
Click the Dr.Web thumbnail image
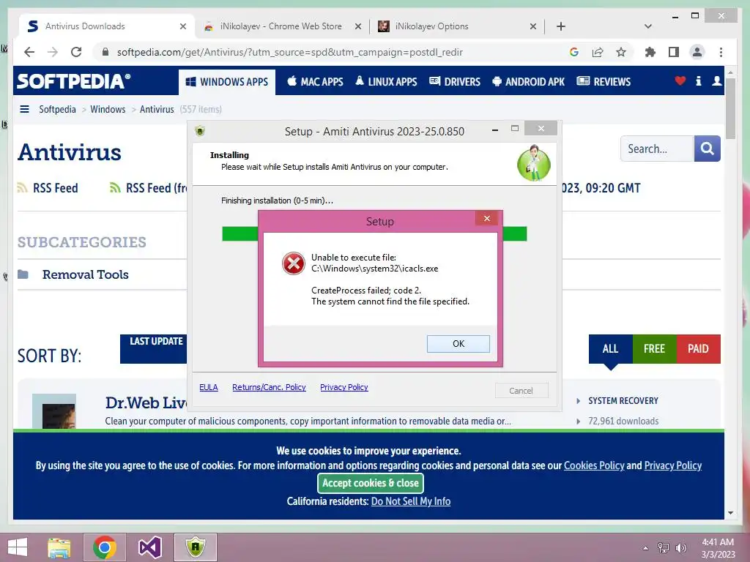pyautogui.click(x=54, y=411)
